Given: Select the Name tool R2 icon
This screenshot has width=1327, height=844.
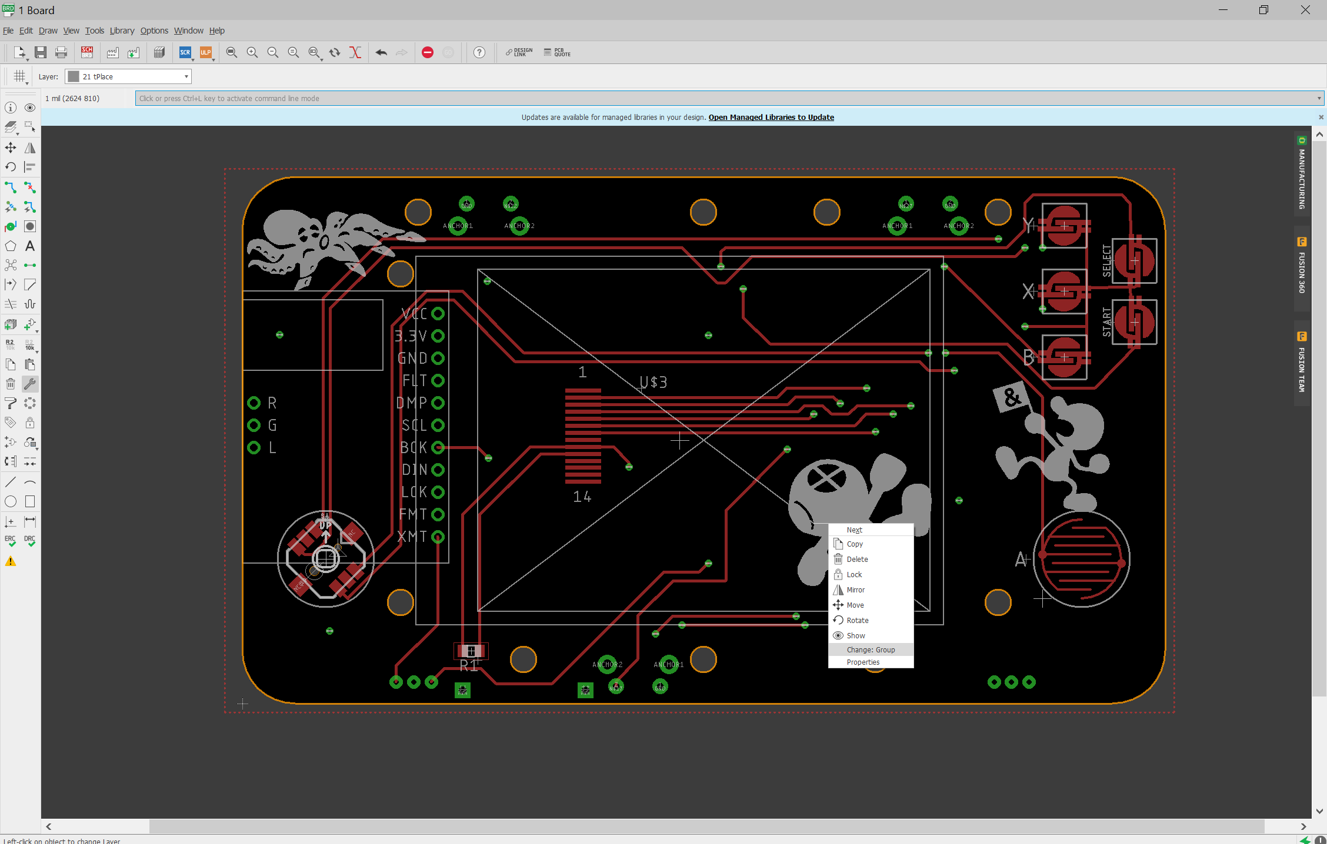Looking at the screenshot, I should (11, 344).
